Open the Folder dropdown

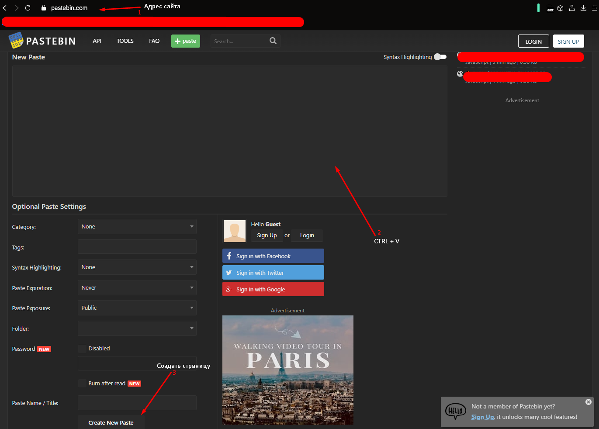pyautogui.click(x=137, y=329)
